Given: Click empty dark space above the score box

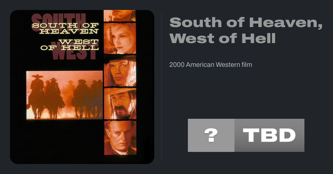Looking at the screenshot, I should pos(246,94).
